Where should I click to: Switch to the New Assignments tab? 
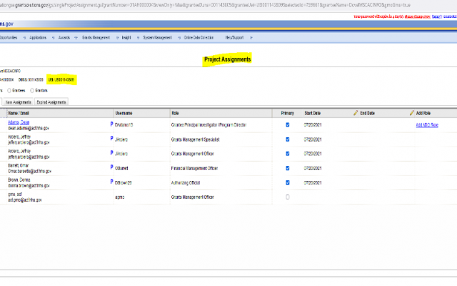18,102
